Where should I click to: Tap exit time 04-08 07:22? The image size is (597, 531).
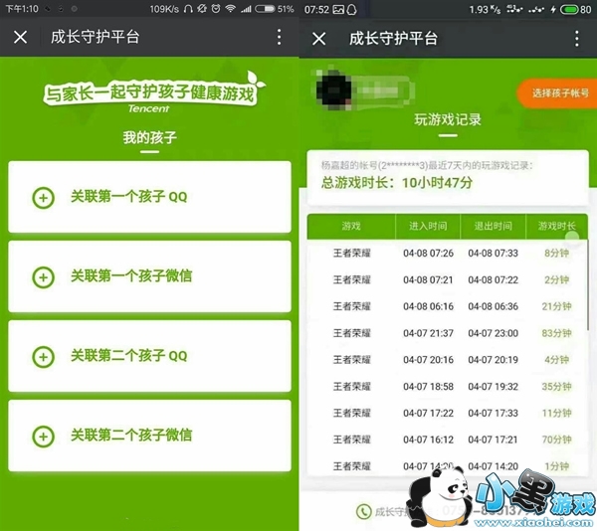pyautogui.click(x=494, y=280)
